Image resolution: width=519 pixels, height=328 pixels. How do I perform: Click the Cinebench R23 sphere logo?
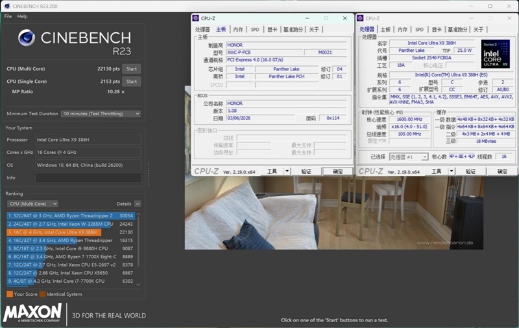pos(27,38)
